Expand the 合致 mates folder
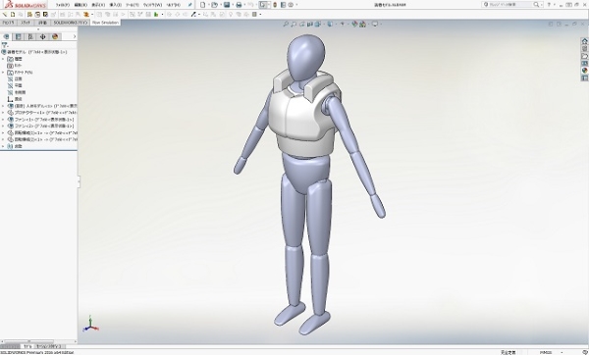The image size is (589, 355). pyautogui.click(x=3, y=146)
